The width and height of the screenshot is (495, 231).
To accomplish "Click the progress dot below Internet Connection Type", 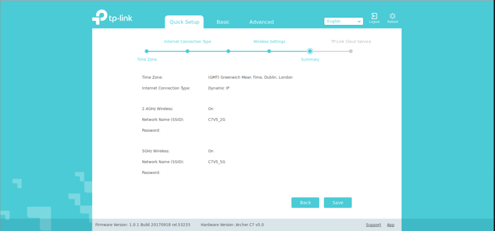I will pyautogui.click(x=188, y=51).
